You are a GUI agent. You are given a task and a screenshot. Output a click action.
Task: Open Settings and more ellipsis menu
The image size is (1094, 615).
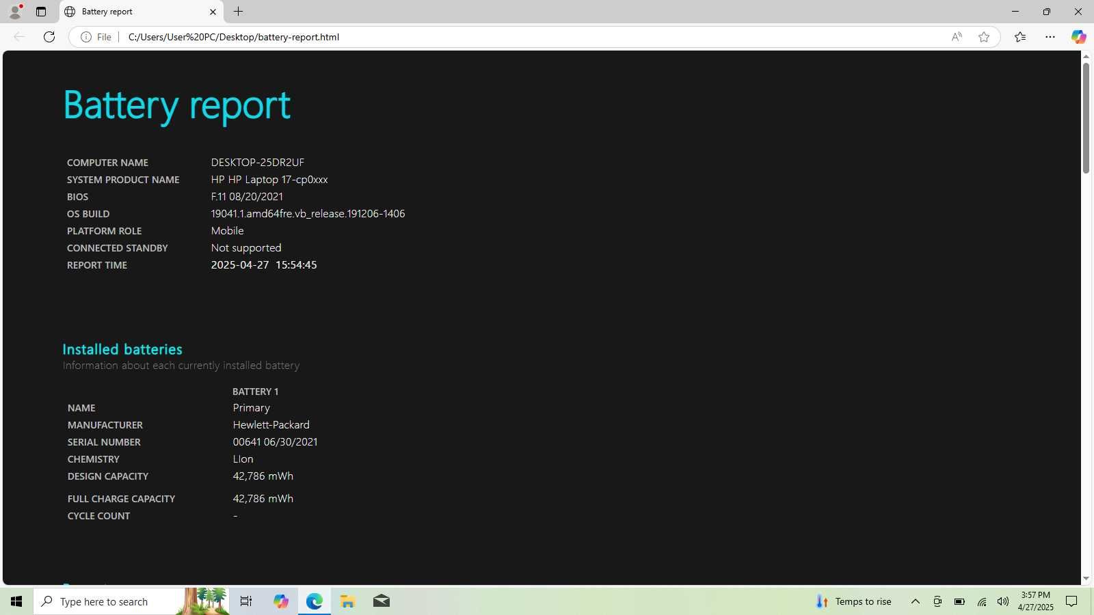1050,37
